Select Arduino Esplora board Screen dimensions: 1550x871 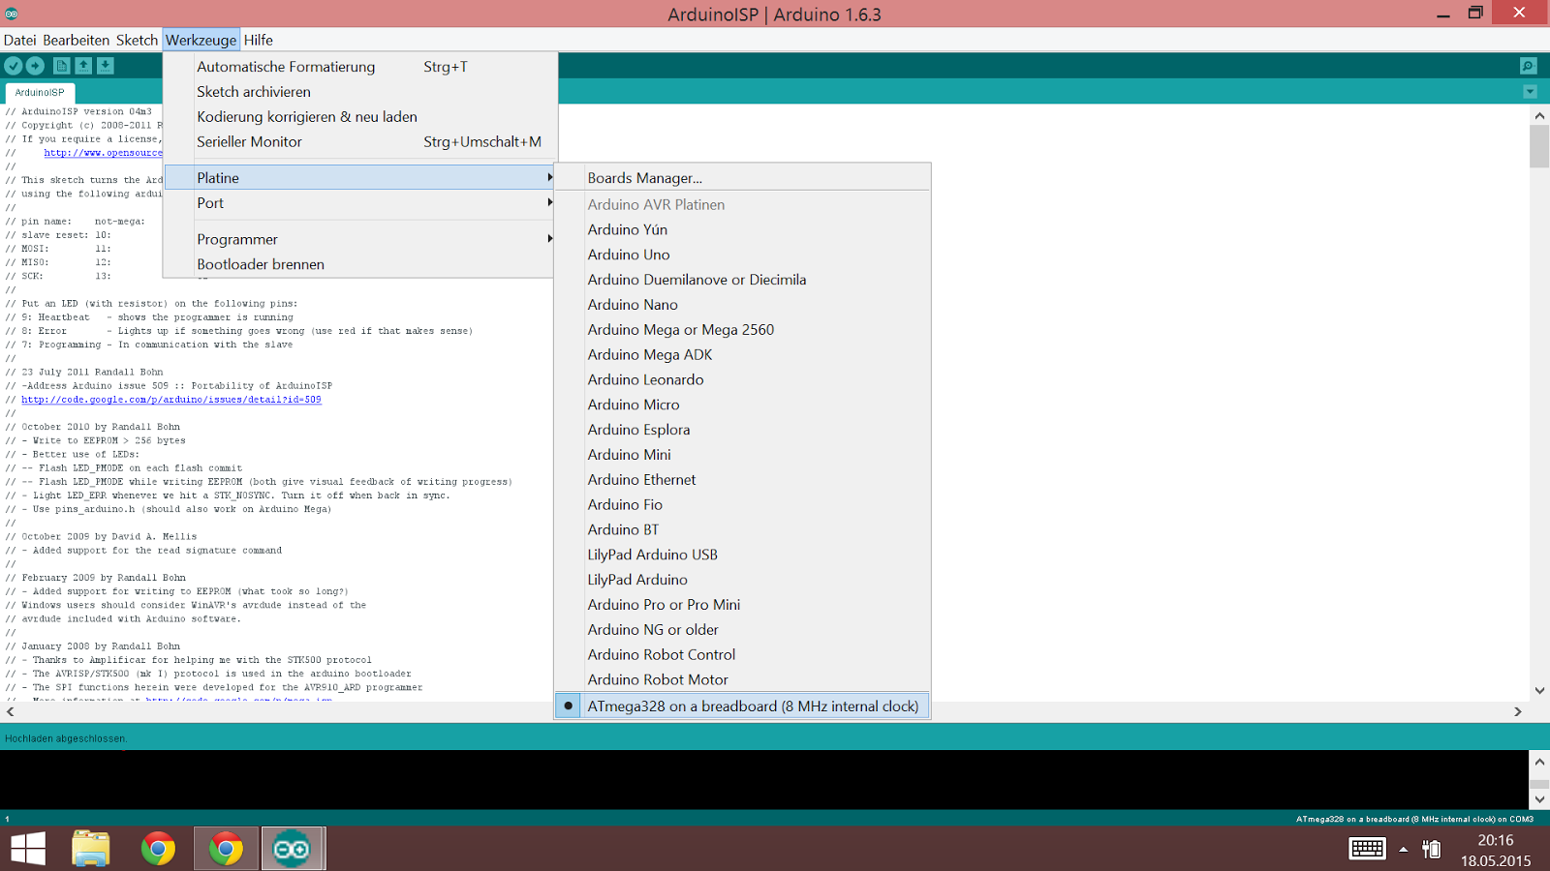tap(742, 430)
